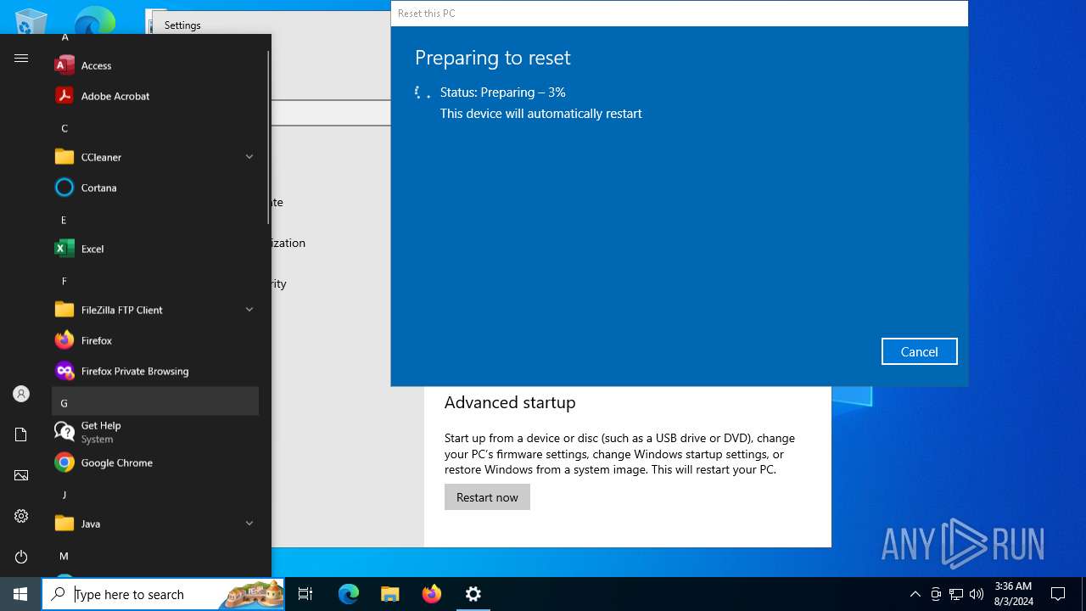Viewport: 1086px width, 611px height.
Task: Open Firefox Private Browsing
Action: pyautogui.click(x=155, y=371)
